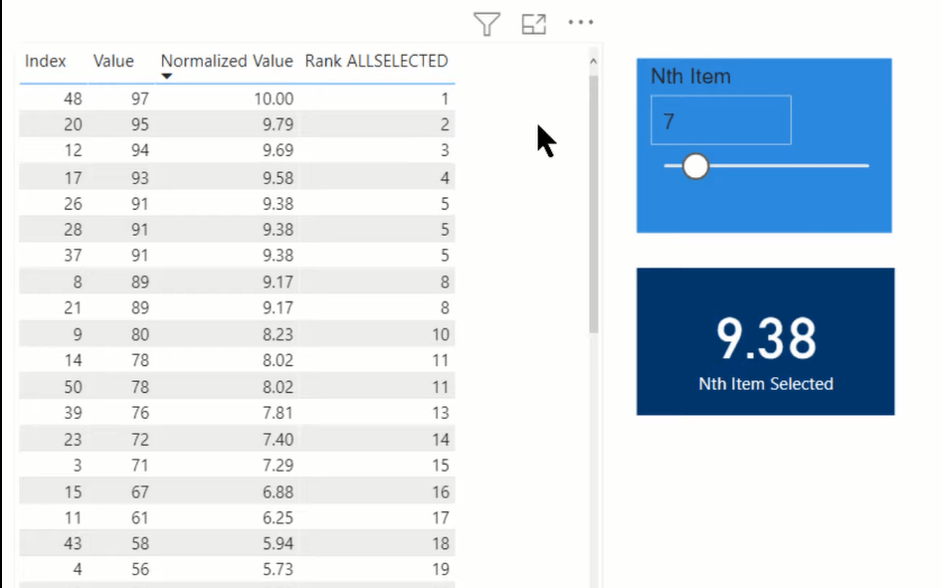The width and height of the screenshot is (942, 588).
Task: Select Index cell 20
Action: 73,124
